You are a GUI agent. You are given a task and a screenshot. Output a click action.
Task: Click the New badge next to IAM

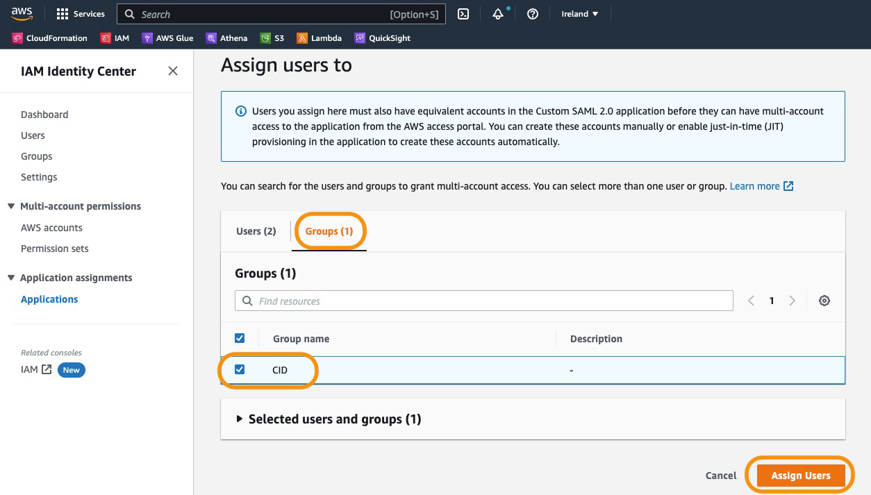72,370
